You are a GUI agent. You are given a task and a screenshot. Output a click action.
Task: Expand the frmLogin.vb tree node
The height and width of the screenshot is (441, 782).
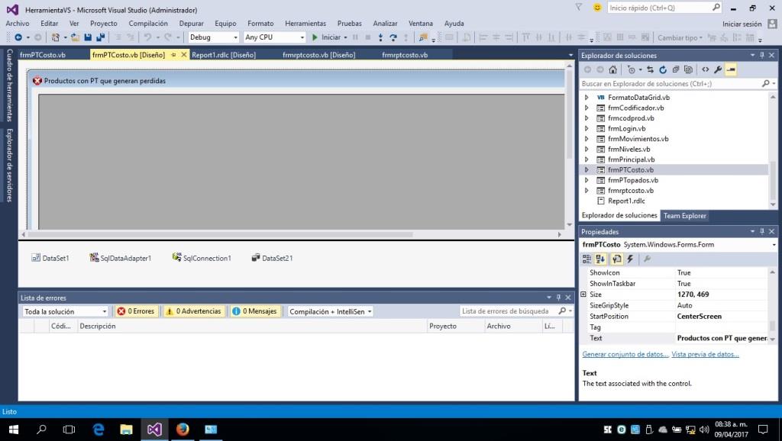click(x=586, y=129)
